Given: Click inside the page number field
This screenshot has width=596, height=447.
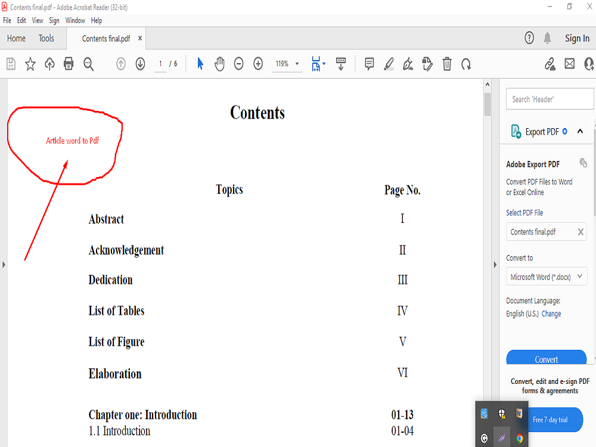Looking at the screenshot, I should click(159, 63).
